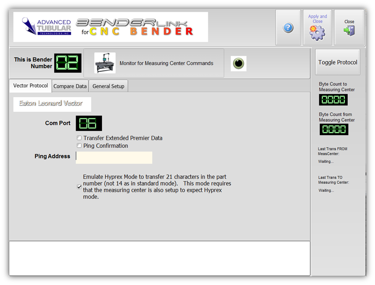The image size is (375, 285).
Task: Click Monitor for Measuring Center Commands button
Action: pos(166,63)
